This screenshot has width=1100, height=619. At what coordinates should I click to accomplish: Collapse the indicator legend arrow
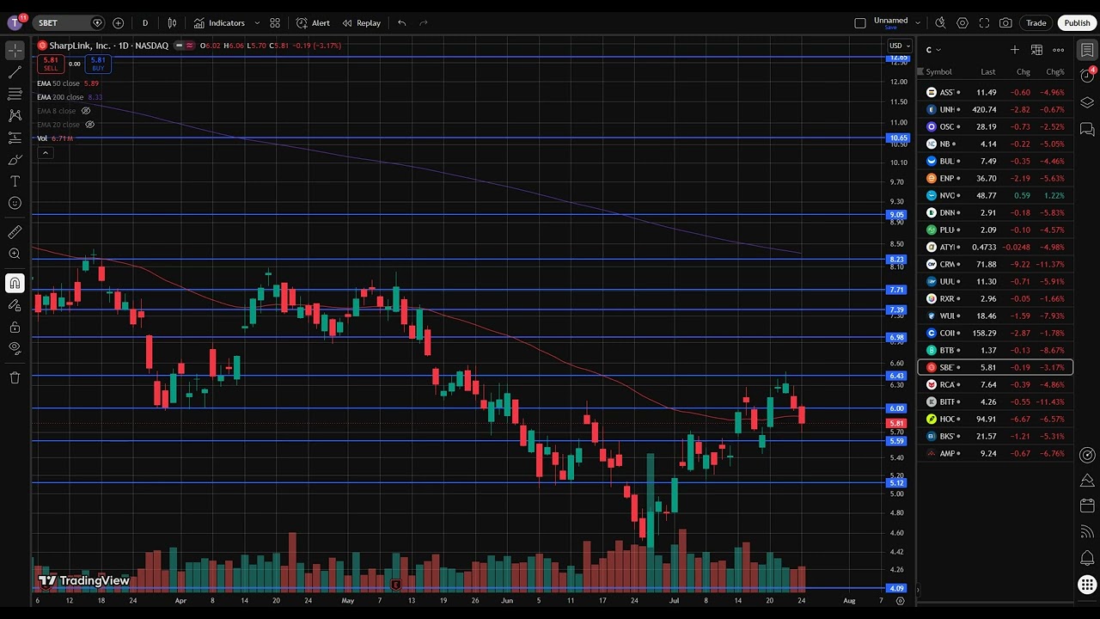45,153
